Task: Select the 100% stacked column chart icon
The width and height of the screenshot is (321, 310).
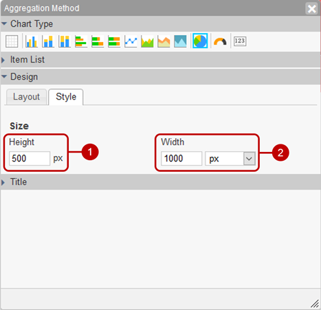Action: [x=65, y=41]
